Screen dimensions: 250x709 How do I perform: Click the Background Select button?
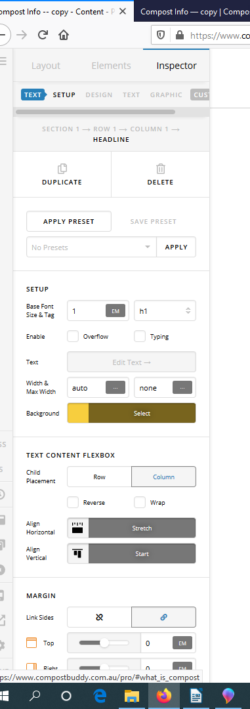coord(142,414)
